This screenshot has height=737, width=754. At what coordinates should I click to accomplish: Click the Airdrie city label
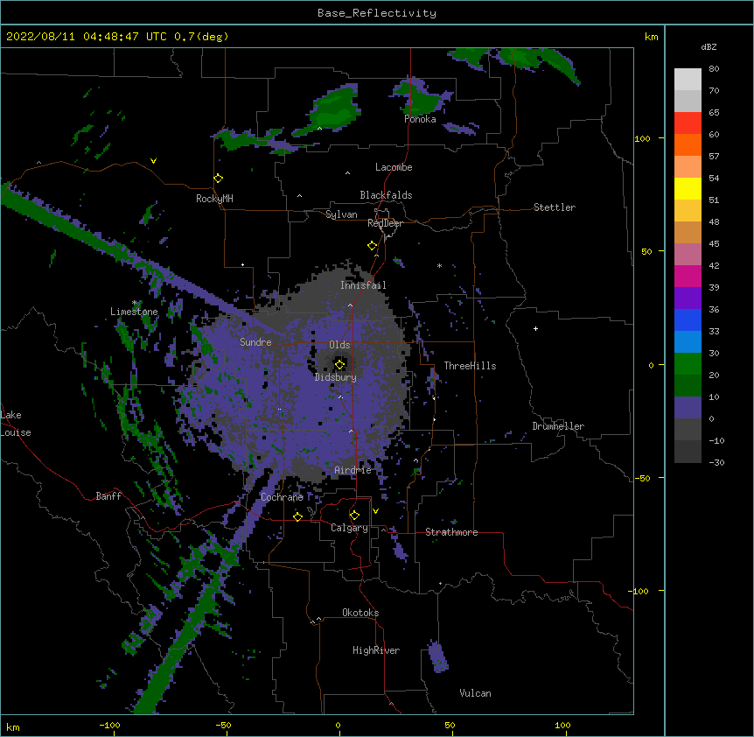[353, 470]
